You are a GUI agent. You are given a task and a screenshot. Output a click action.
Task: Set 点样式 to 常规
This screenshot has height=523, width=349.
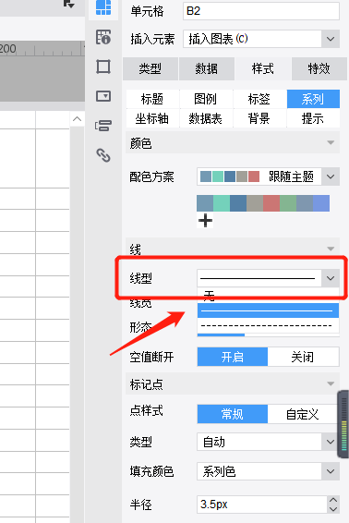(233, 414)
